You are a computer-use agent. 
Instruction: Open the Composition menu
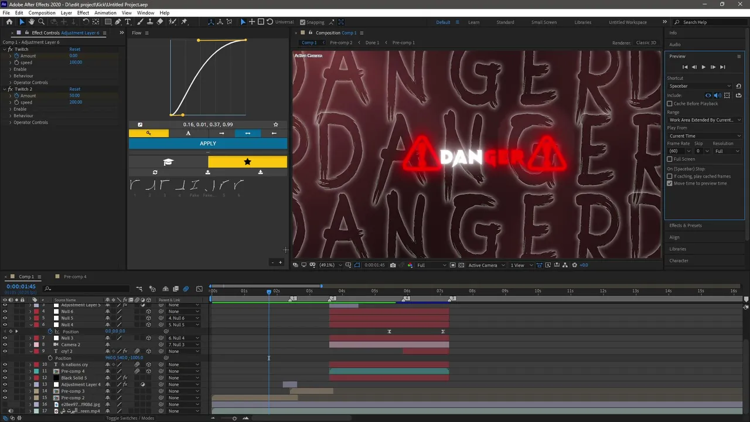42,13
